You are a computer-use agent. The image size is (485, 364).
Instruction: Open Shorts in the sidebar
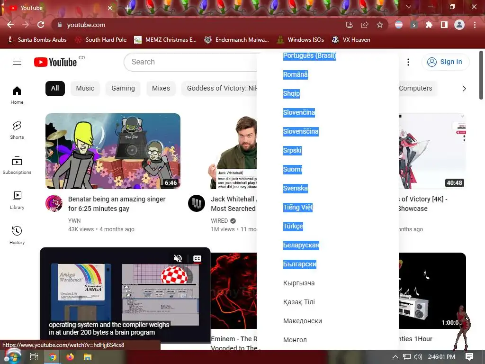[17, 130]
